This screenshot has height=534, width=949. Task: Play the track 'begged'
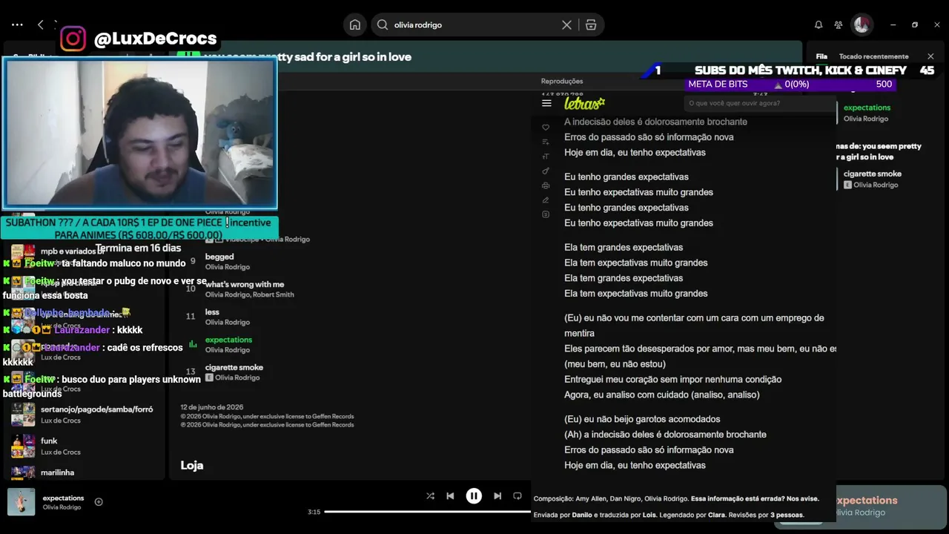pyautogui.click(x=219, y=257)
